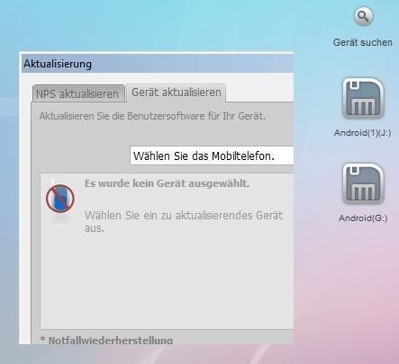
Task: Click the Gerät suchen text label
Action: (363, 42)
